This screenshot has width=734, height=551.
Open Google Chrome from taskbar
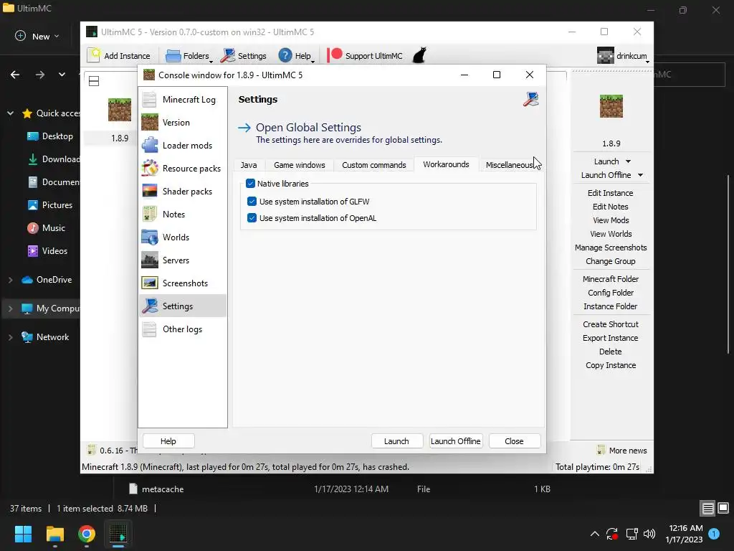pyautogui.click(x=87, y=534)
